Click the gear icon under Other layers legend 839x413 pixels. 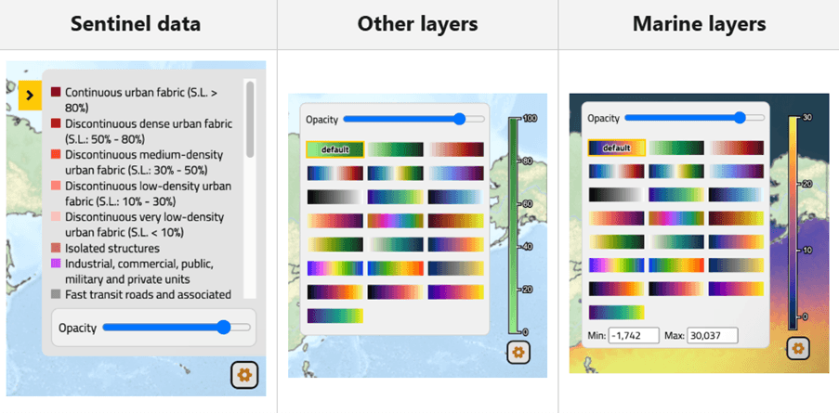[518, 353]
